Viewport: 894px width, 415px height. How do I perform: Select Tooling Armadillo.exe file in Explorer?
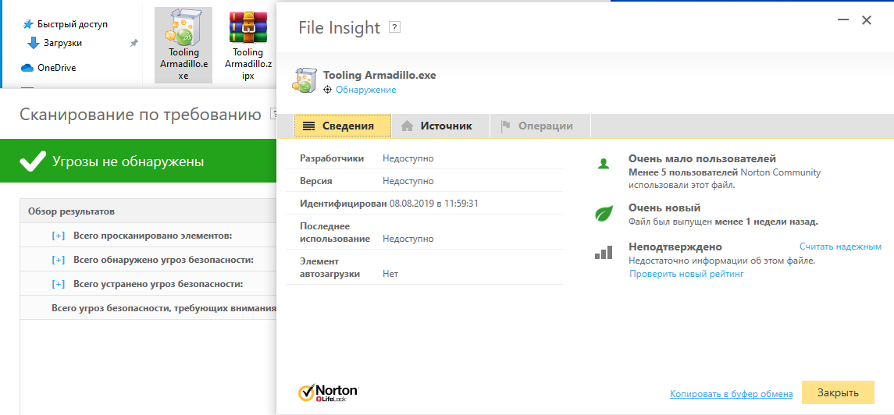[x=183, y=45]
